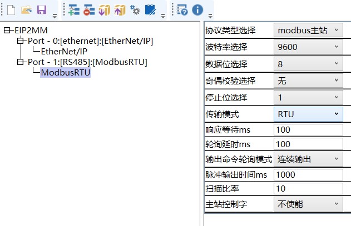Open a project with the folder icon
This screenshot has width=351, height=226.
click(26, 10)
